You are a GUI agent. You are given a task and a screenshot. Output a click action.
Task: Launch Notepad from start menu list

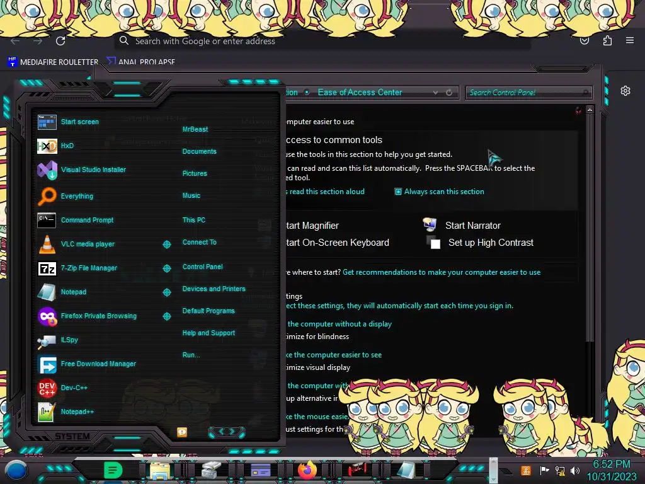[73, 292]
